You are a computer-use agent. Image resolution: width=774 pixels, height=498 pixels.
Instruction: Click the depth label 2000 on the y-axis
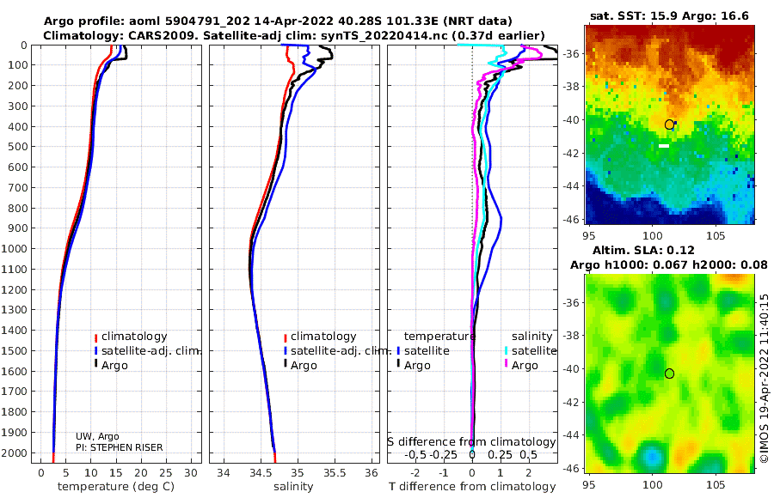(15, 452)
